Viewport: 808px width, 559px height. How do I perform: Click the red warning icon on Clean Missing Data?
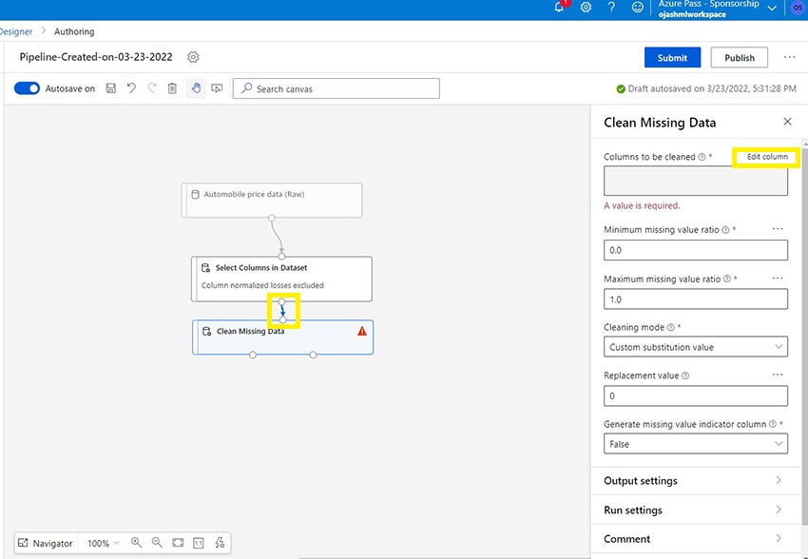[x=362, y=331]
